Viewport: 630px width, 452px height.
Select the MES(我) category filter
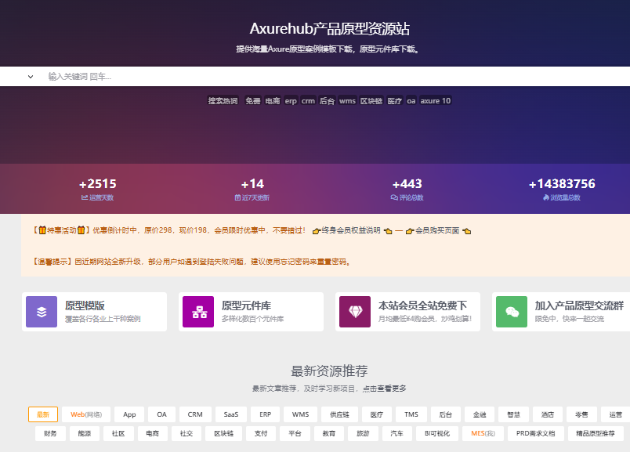point(484,432)
